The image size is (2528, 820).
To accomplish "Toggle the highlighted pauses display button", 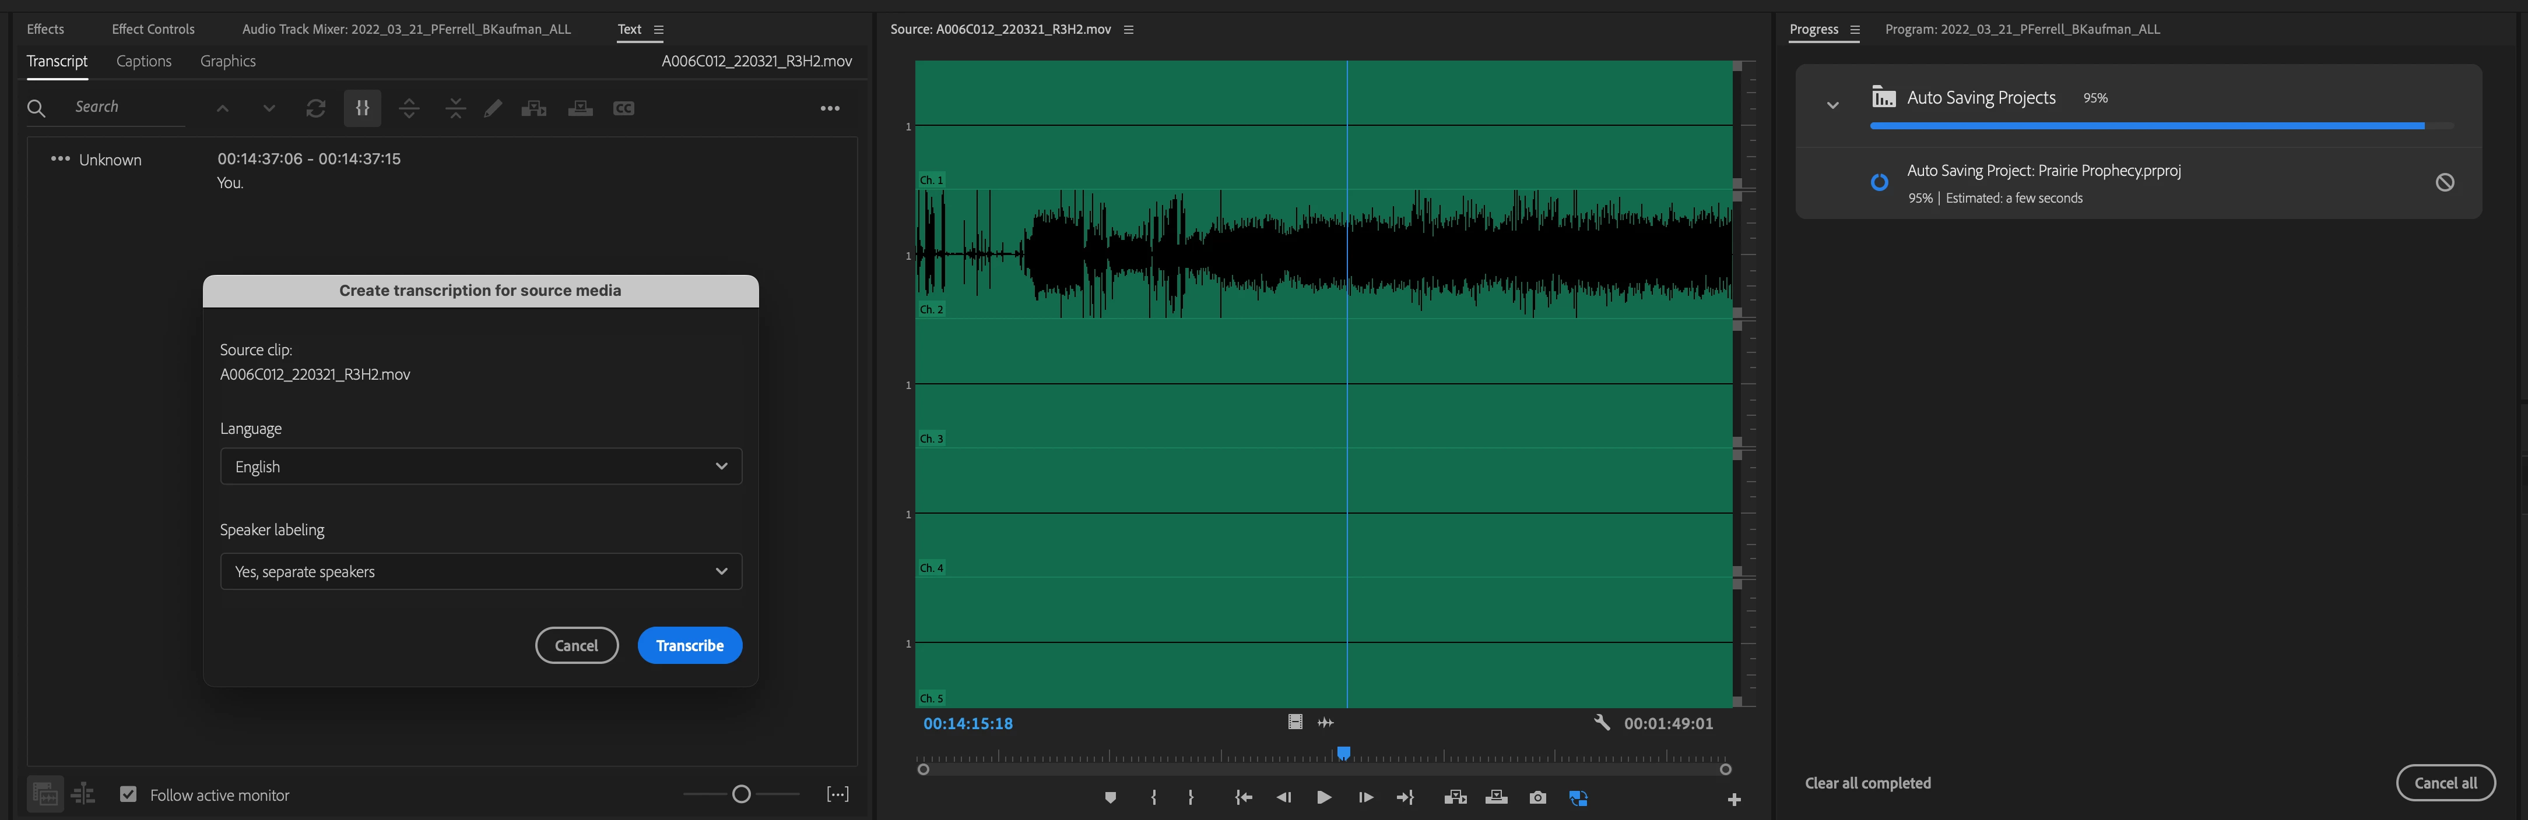I will 362,109.
